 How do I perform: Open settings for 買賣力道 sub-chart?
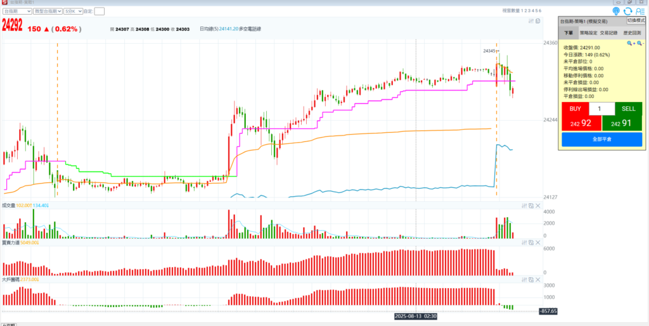coord(524,242)
